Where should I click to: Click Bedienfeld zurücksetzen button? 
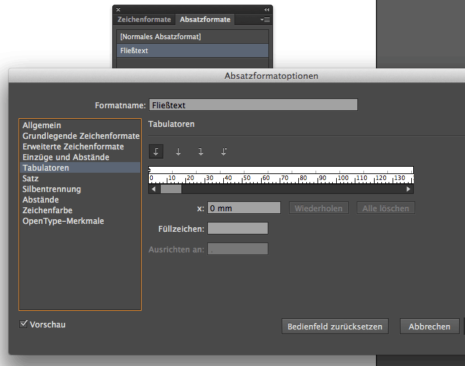tap(335, 326)
